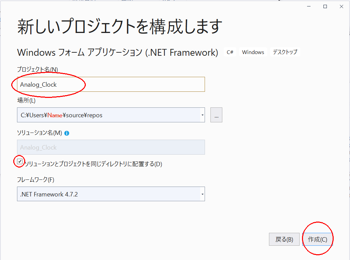Click the C# tag label

point(230,52)
